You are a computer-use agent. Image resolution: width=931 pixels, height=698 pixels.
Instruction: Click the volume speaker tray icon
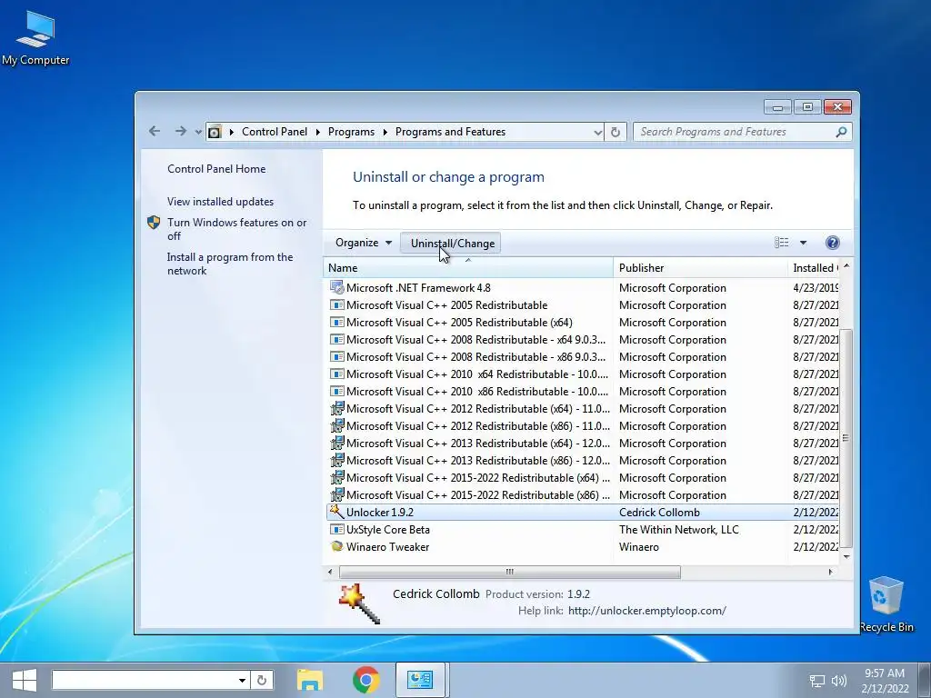tap(839, 681)
